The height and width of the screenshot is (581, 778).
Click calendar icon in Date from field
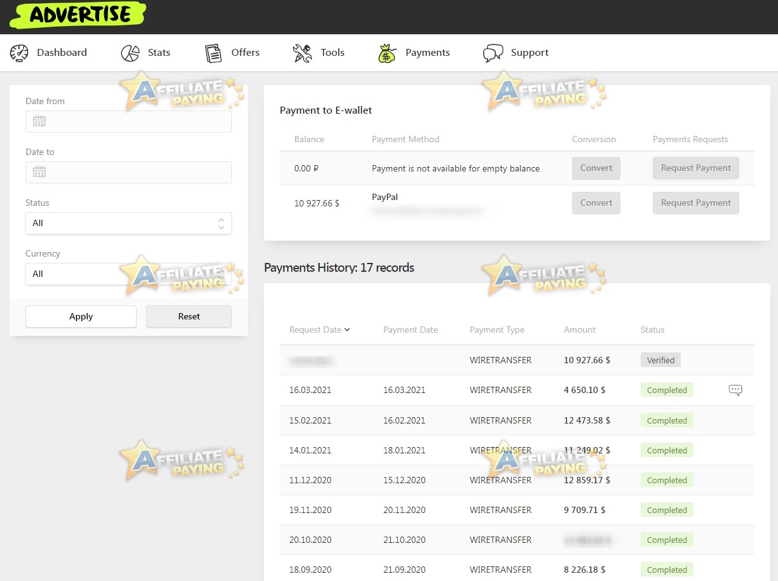click(39, 121)
